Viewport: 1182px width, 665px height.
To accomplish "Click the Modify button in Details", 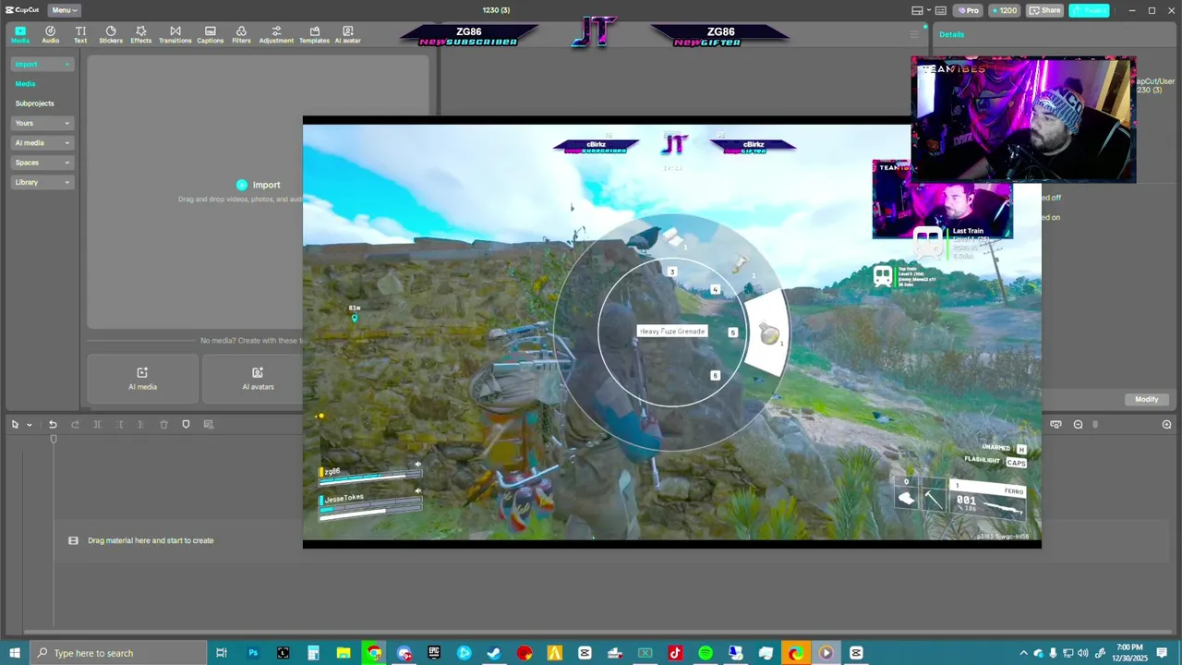I will [1146, 399].
